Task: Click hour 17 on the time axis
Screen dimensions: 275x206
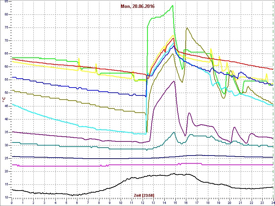Action: pos(197,203)
